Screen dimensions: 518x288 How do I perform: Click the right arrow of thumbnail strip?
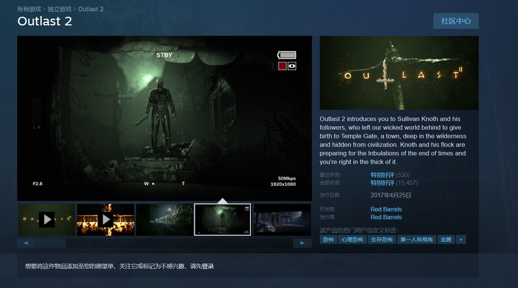click(303, 243)
